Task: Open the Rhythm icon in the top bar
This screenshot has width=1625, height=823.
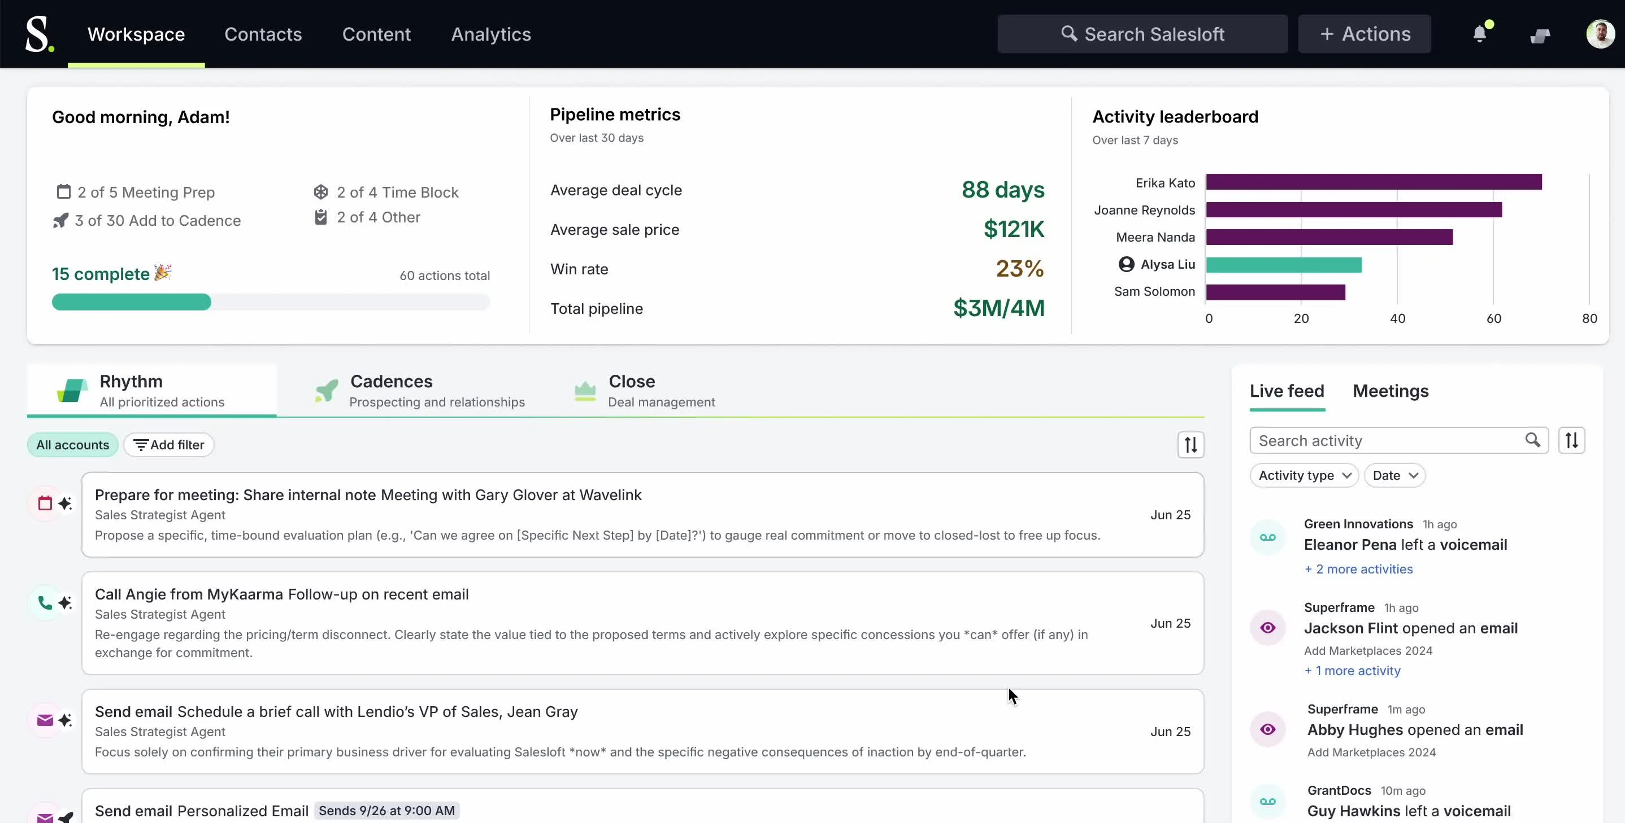Action: (1540, 36)
